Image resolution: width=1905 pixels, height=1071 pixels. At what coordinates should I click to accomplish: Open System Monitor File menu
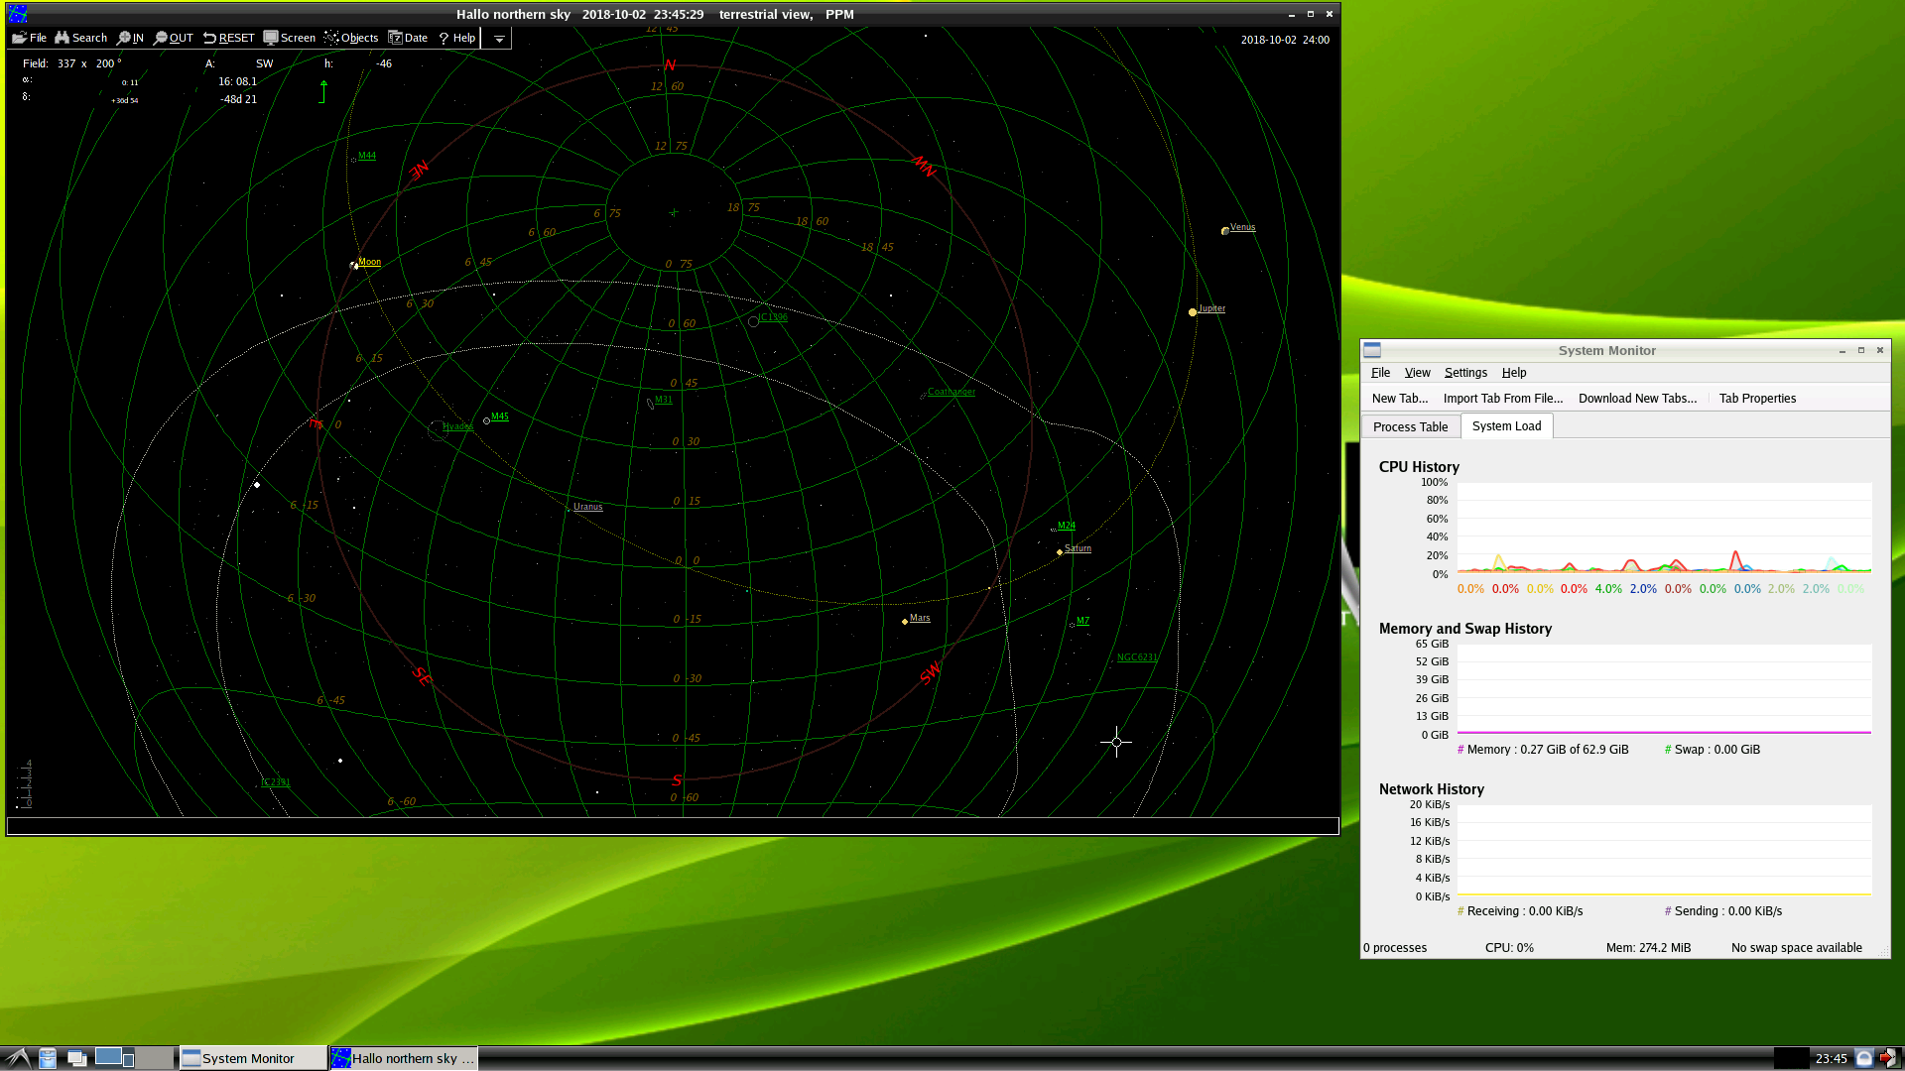[x=1380, y=373]
